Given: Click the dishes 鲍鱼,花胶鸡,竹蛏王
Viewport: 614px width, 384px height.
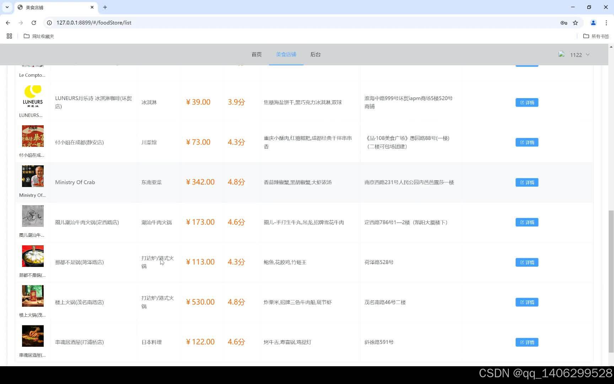Looking at the screenshot, I should click(285, 262).
